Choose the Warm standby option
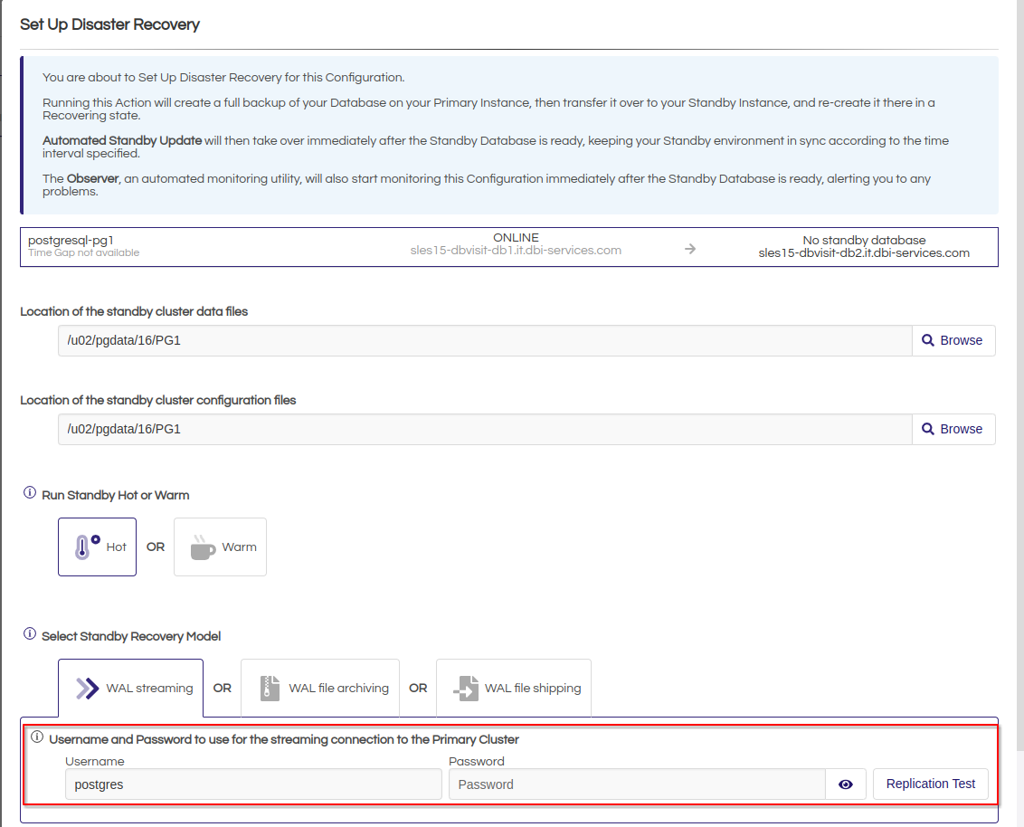Image resolution: width=1024 pixels, height=827 pixels. (x=221, y=547)
